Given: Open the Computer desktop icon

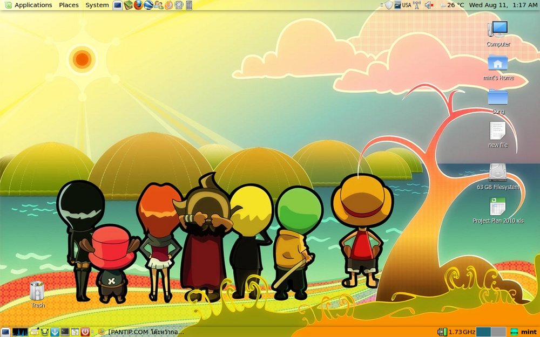Looking at the screenshot, I should (x=498, y=33).
